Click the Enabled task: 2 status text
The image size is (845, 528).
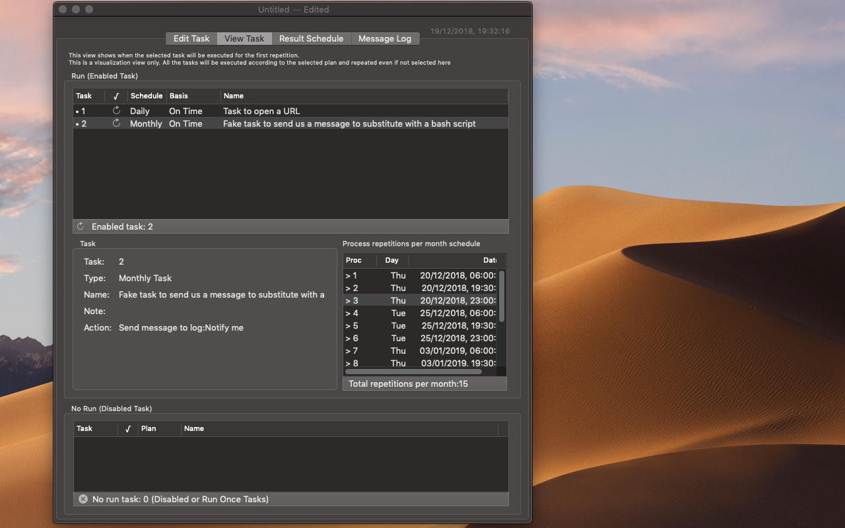pyautogui.click(x=122, y=226)
